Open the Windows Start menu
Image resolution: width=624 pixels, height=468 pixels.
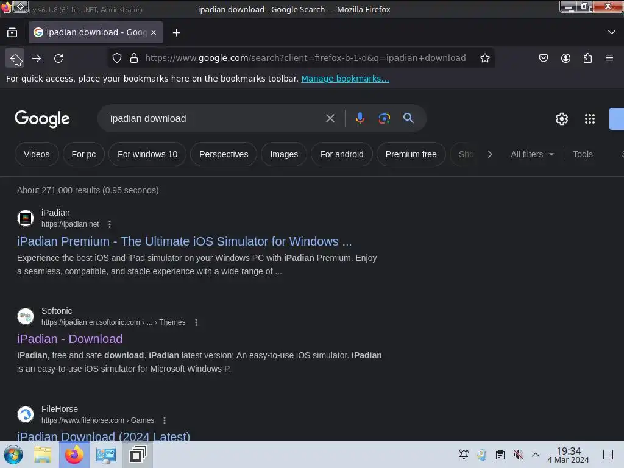(x=13, y=455)
